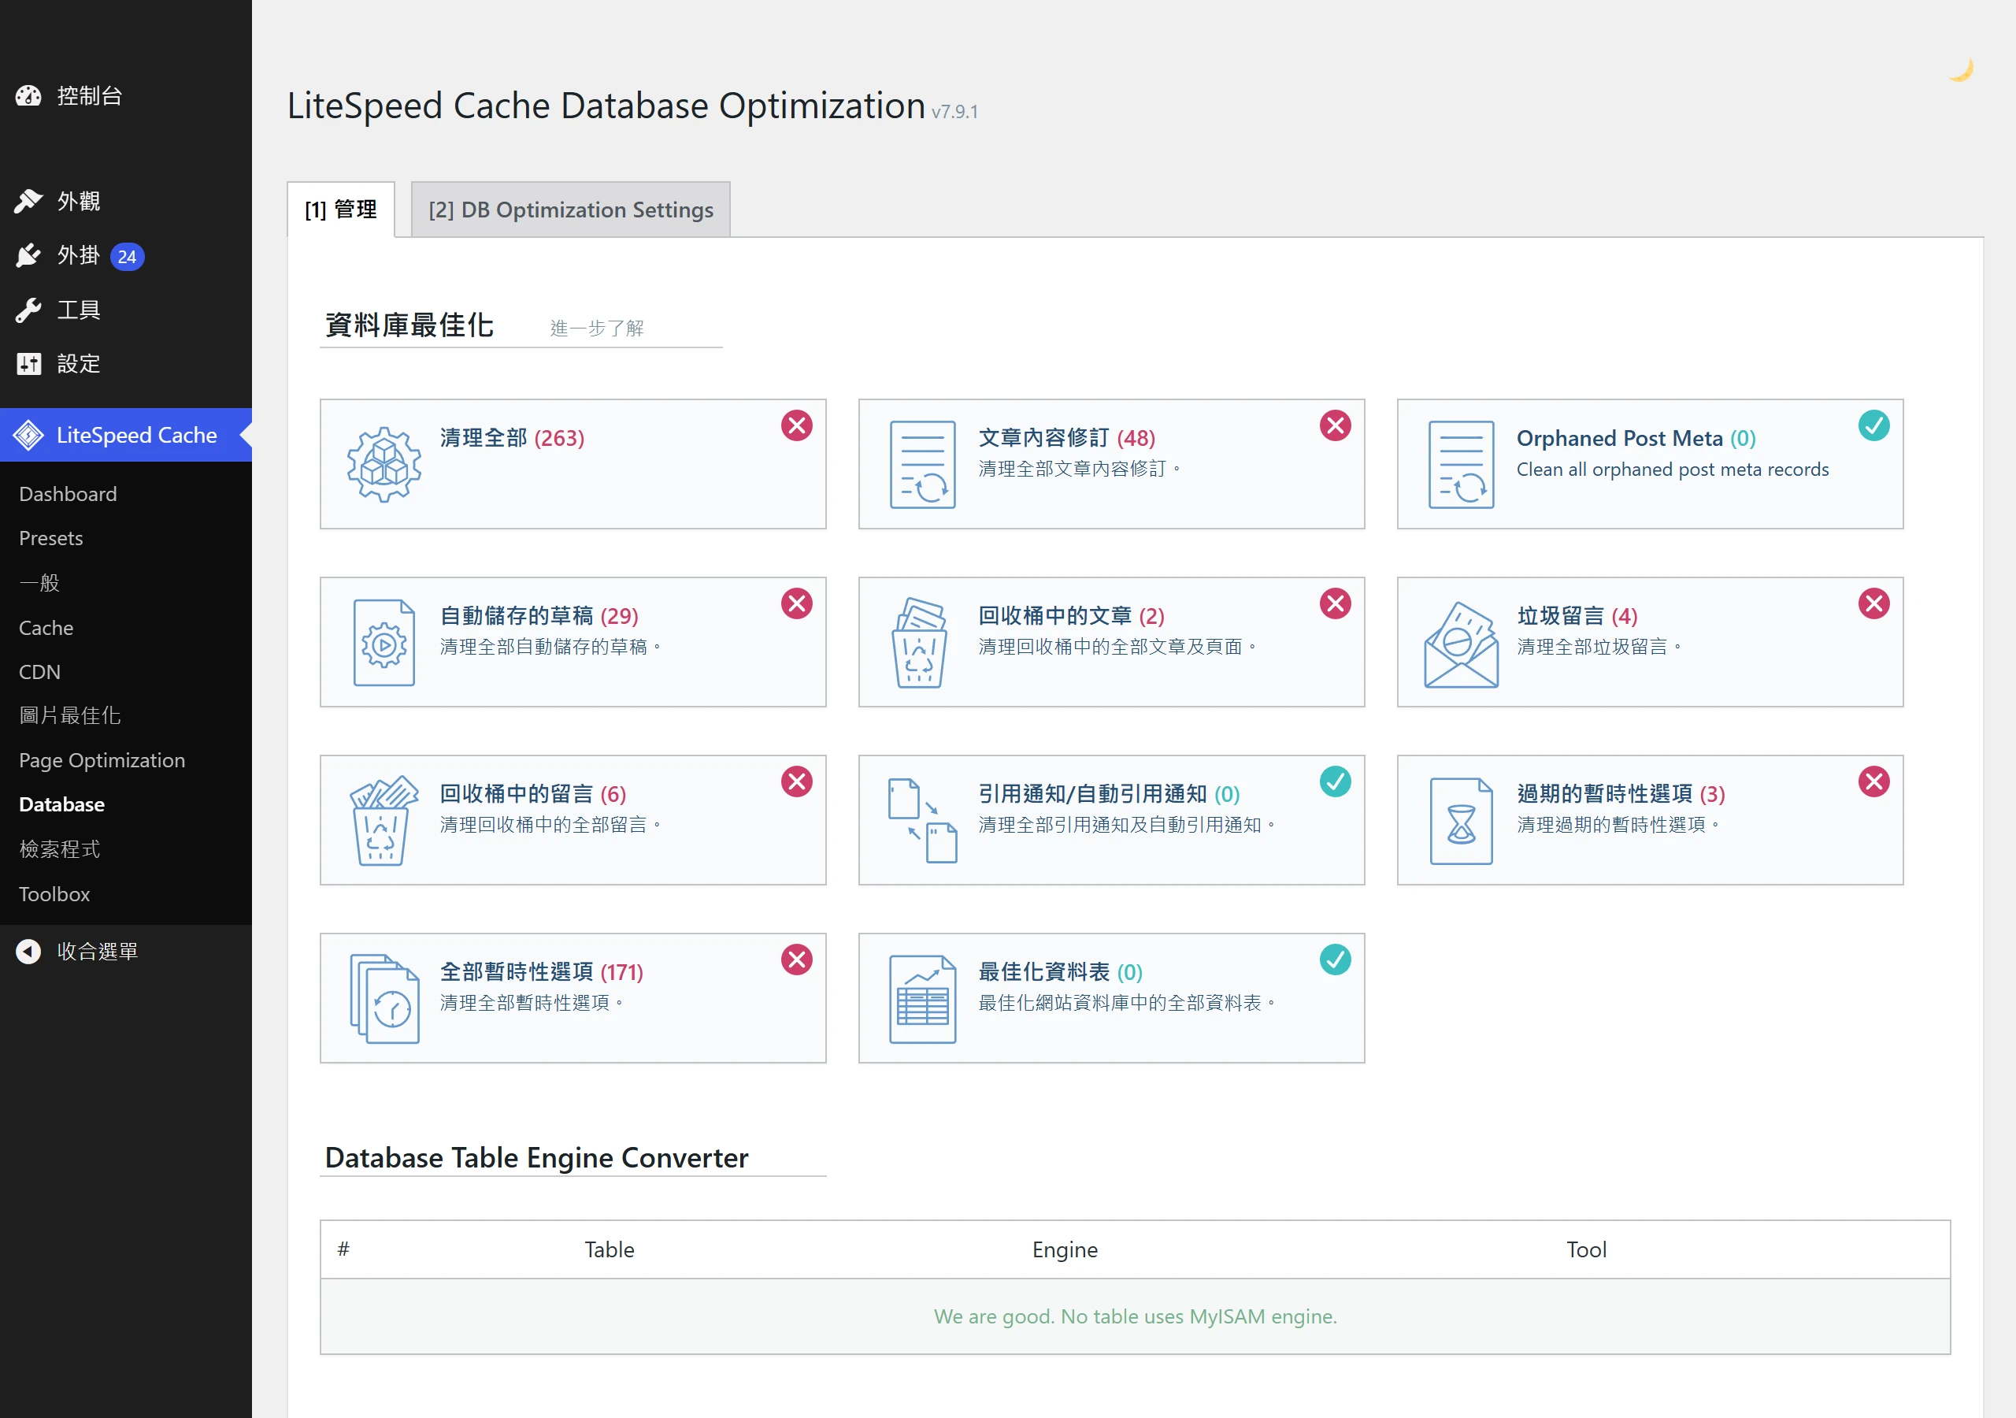Viewport: 2016px width, 1418px height.
Task: Click red X status on 文章內容修訂 card
Action: pyautogui.click(x=1335, y=426)
